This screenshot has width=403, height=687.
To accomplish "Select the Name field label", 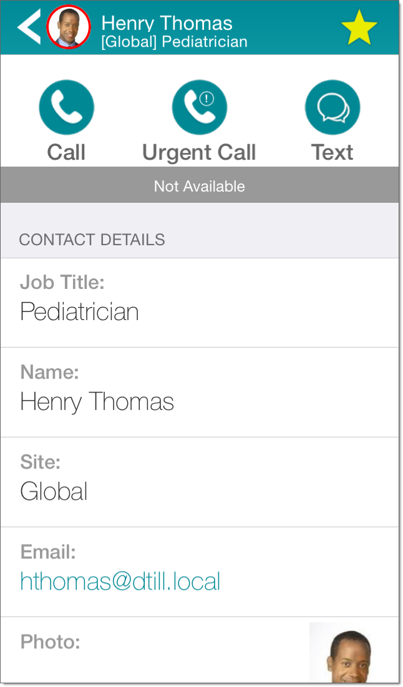I will [x=50, y=373].
